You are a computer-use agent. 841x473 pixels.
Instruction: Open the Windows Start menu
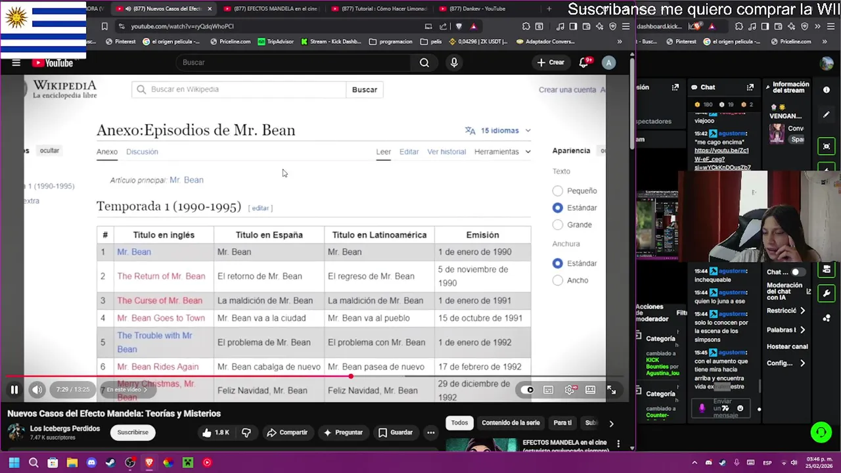coord(14,462)
